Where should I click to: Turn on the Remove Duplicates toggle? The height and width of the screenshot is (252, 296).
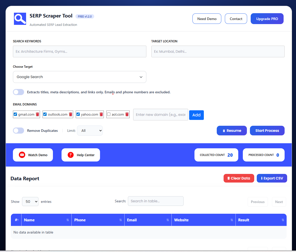pyautogui.click(x=18, y=131)
